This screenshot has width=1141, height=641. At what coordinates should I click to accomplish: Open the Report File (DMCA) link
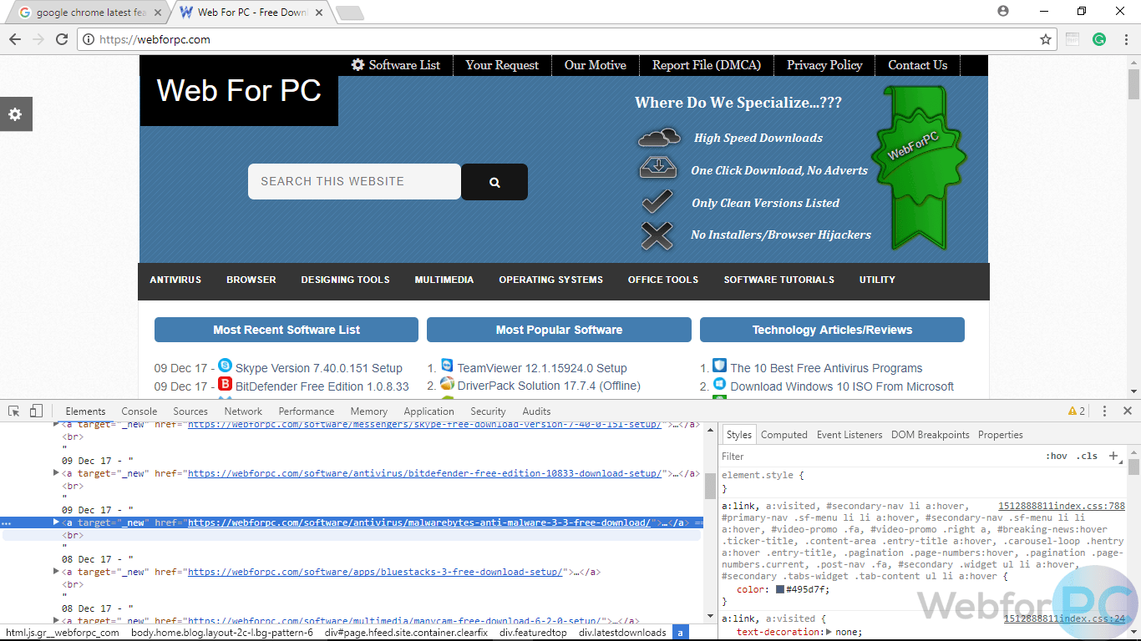tap(707, 65)
